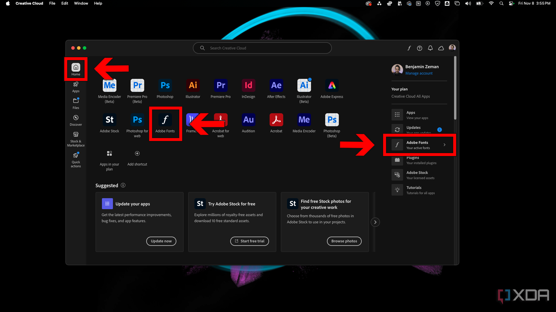
Task: Open macOS Control Center icon
Action: [x=511, y=3]
